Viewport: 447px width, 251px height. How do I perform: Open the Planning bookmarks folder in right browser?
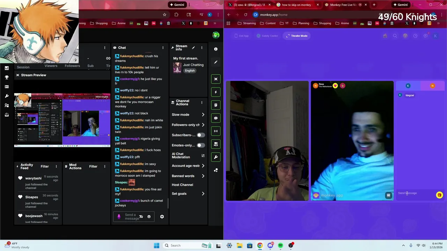point(301,23)
